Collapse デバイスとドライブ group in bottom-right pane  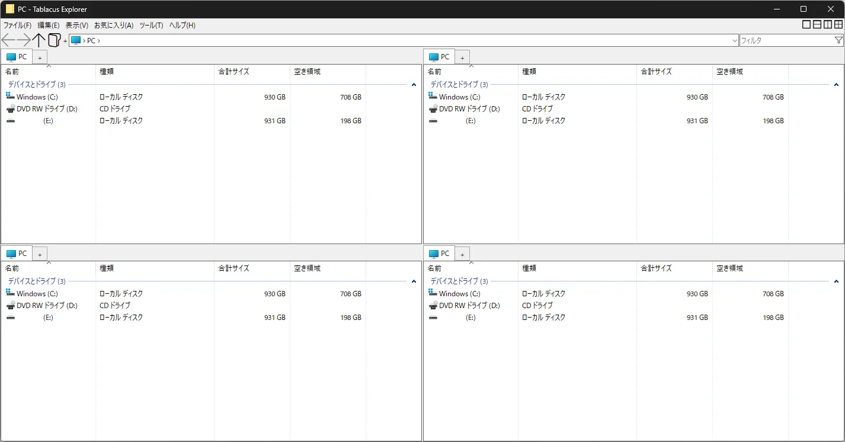click(x=836, y=281)
